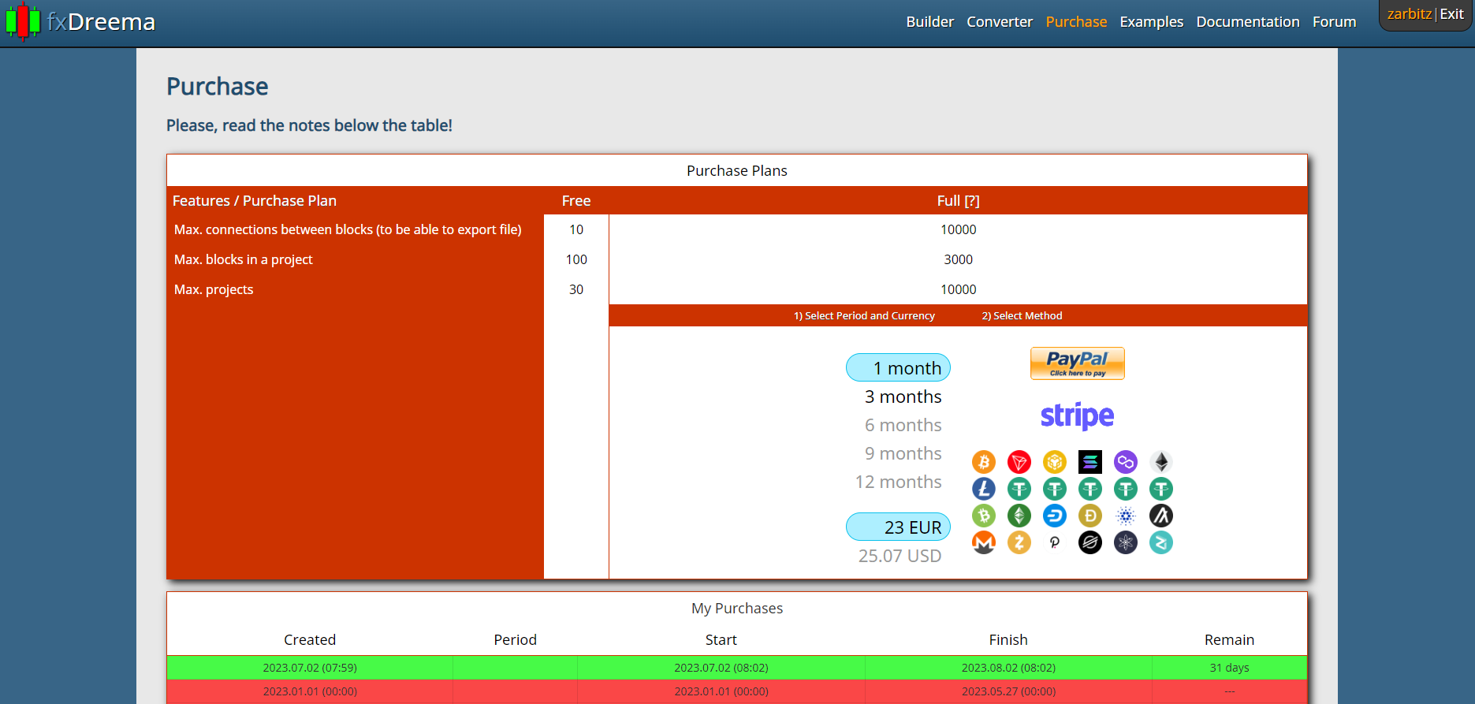Go to the Converter page

pyautogui.click(x=1000, y=22)
